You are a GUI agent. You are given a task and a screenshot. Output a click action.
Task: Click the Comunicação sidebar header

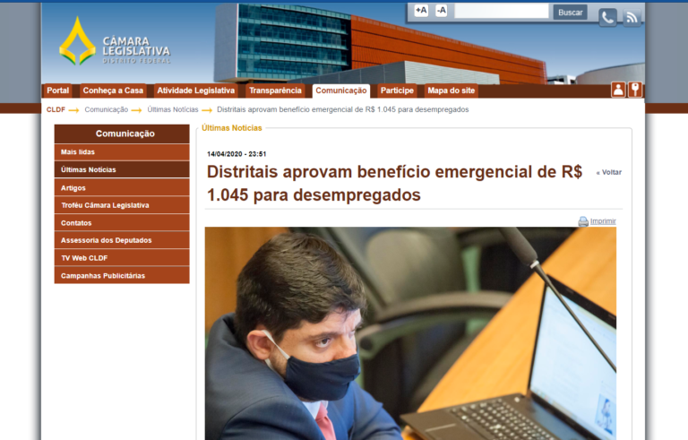click(122, 134)
